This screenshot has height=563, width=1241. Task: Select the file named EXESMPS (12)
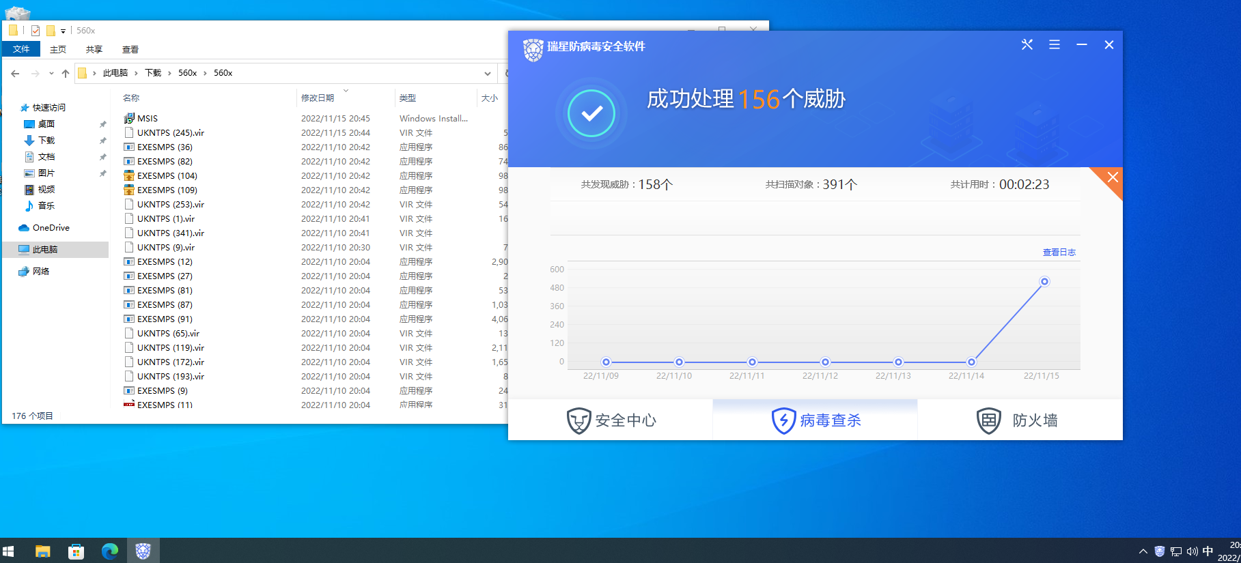165,262
